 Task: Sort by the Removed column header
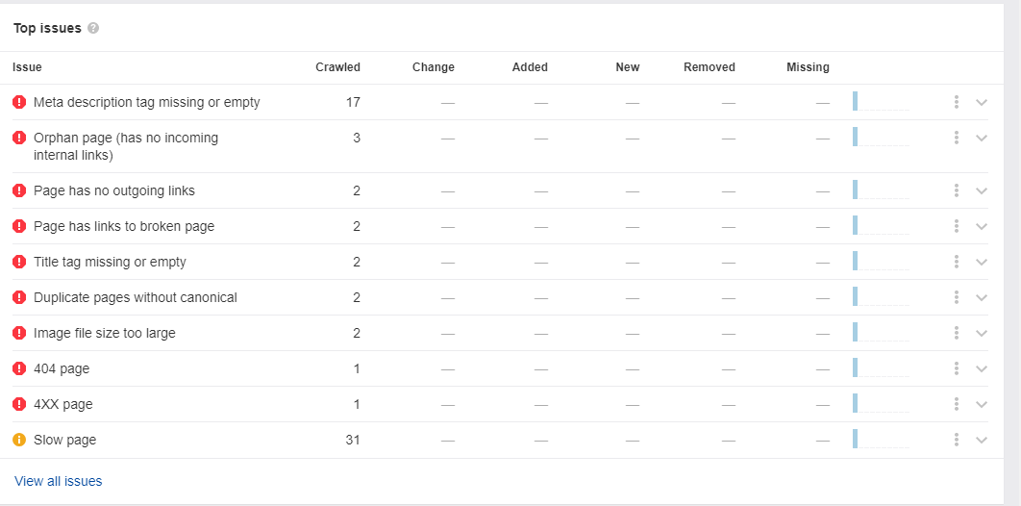tap(710, 67)
